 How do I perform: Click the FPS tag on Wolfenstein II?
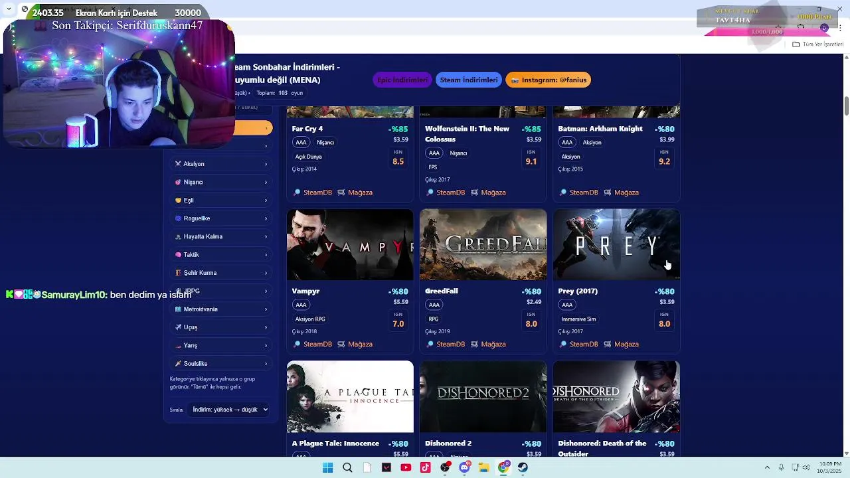pyautogui.click(x=433, y=167)
